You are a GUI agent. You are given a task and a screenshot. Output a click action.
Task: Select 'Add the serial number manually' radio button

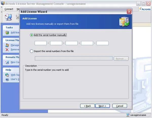32,35
